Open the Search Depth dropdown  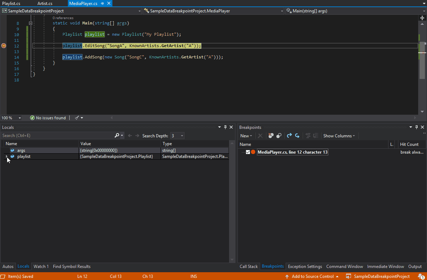point(182,136)
